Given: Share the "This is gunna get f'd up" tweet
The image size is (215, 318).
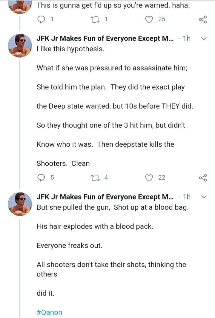Looking at the screenshot, I should [x=202, y=19].
